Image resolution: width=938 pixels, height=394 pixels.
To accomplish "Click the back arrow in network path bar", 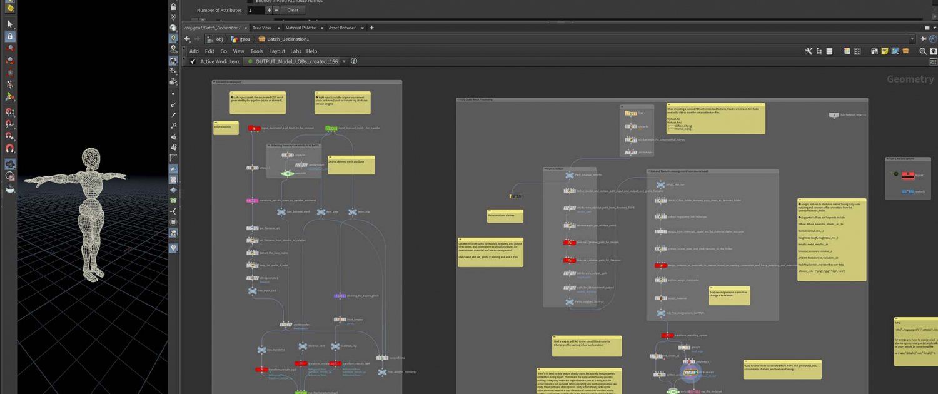I will (187, 39).
